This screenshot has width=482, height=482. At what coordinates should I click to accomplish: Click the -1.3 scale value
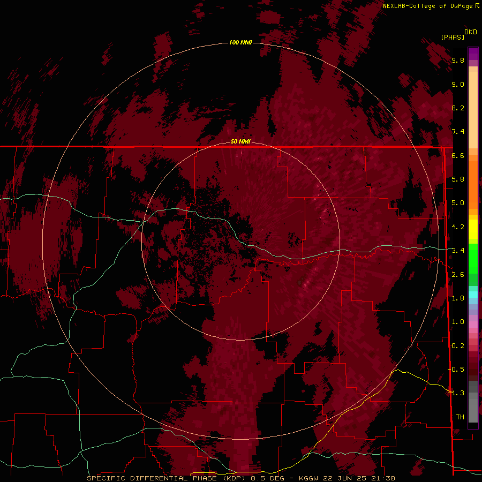click(456, 393)
